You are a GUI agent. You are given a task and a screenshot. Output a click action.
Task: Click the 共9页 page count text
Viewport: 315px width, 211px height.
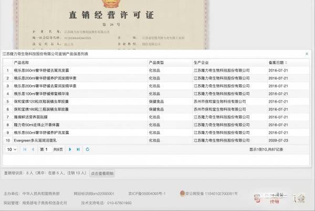(58, 149)
